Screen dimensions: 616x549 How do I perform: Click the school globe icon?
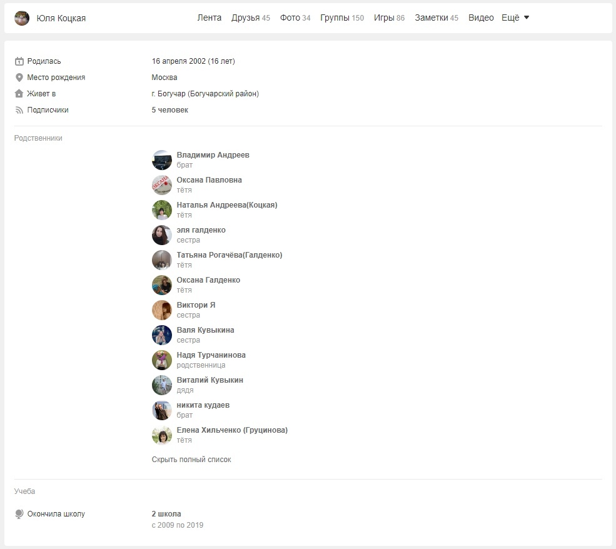[19, 514]
